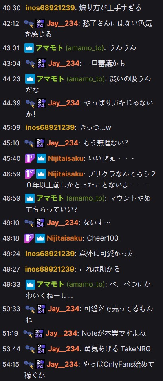Click the crown badge next to アマモト at 43:01
The height and width of the screenshot is (381, 163).
pos(29,48)
